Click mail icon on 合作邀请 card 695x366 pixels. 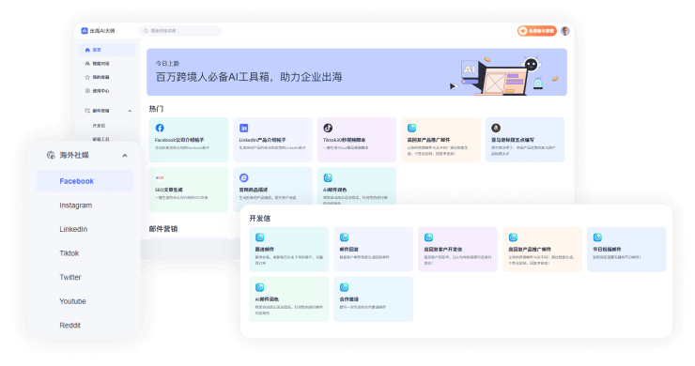[x=344, y=287]
